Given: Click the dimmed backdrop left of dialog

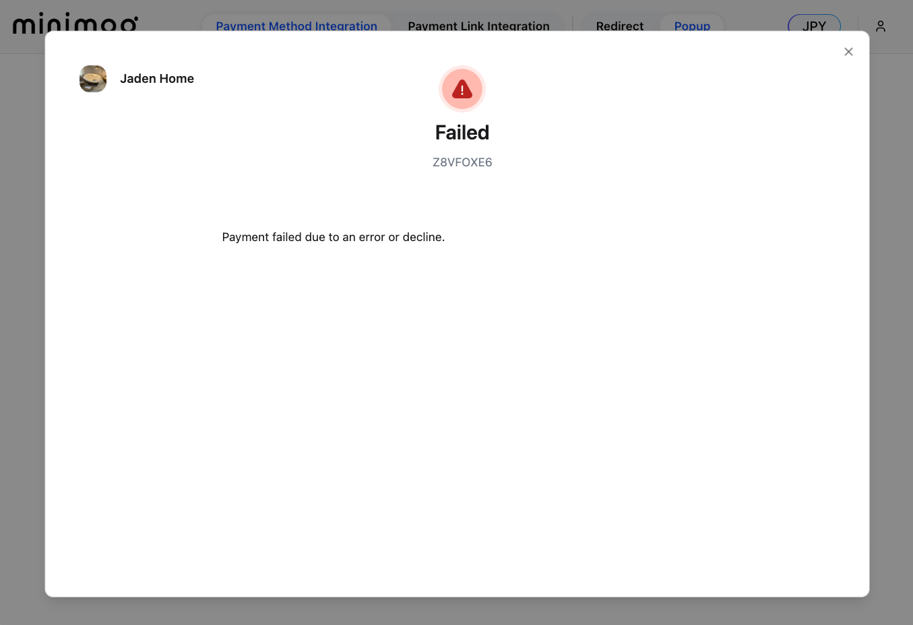Looking at the screenshot, I should coord(22,337).
